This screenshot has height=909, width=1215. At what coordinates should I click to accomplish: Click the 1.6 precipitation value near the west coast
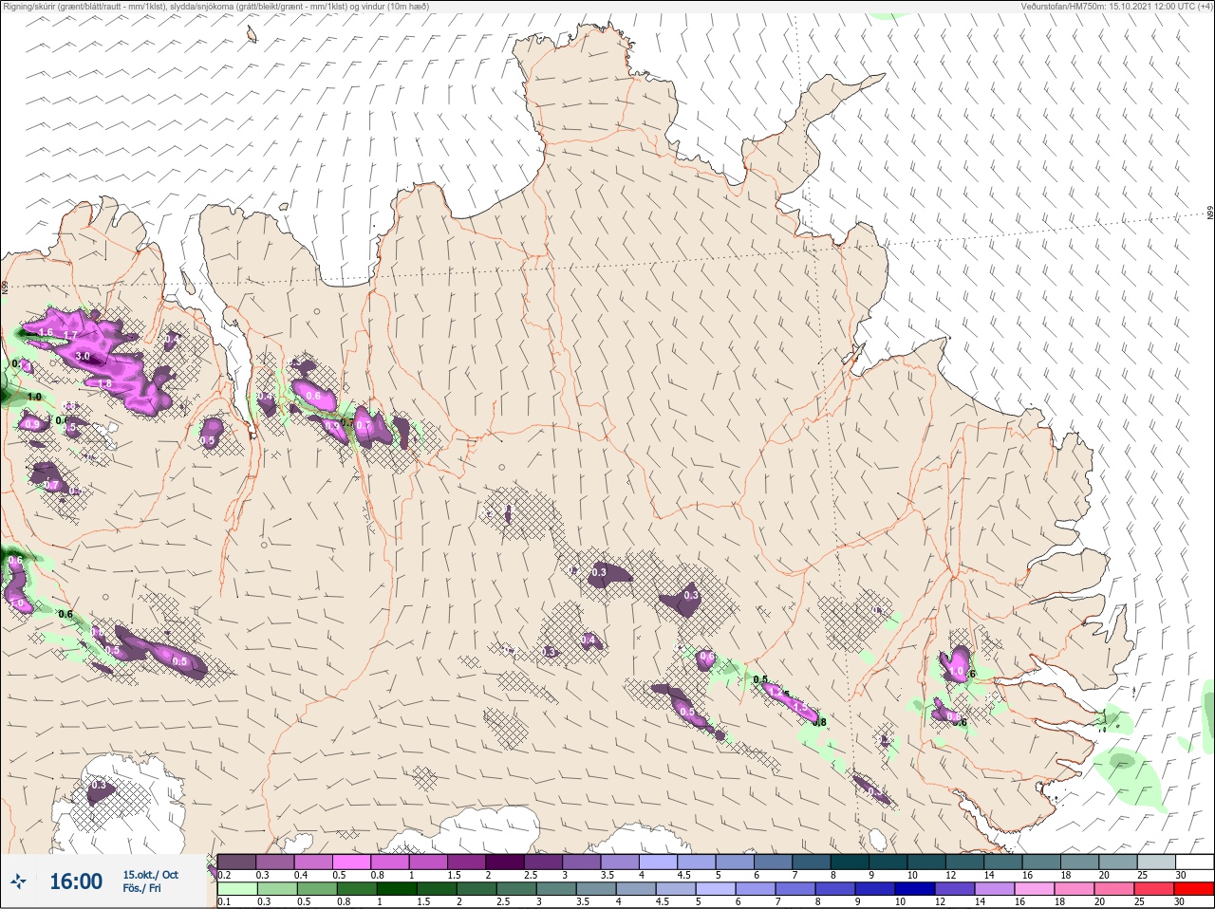point(45,331)
